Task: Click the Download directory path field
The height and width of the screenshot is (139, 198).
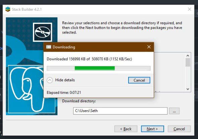Action: [120, 111]
